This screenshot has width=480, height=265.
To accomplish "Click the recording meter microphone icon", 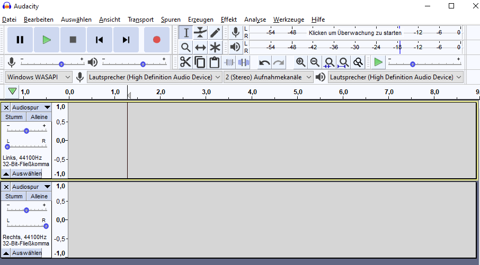I will pyautogui.click(x=235, y=32).
